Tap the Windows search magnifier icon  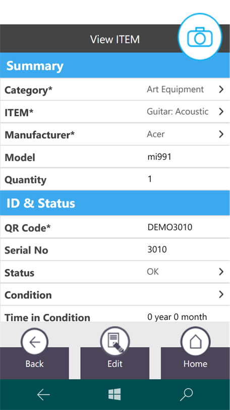point(187,394)
